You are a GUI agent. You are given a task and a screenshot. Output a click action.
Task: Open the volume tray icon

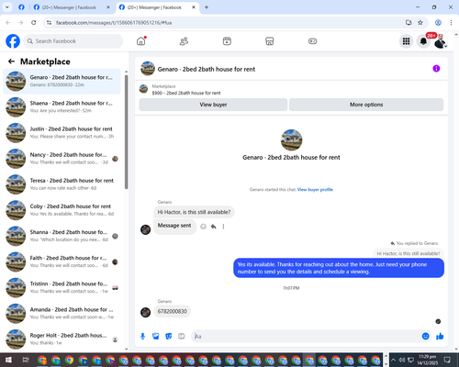coord(402,360)
